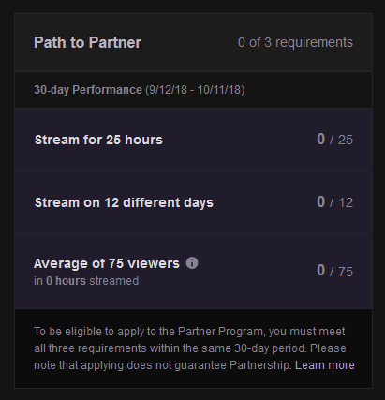Select the Stream for 25 hours row
Image resolution: width=385 pixels, height=400 pixels.
[x=194, y=140]
